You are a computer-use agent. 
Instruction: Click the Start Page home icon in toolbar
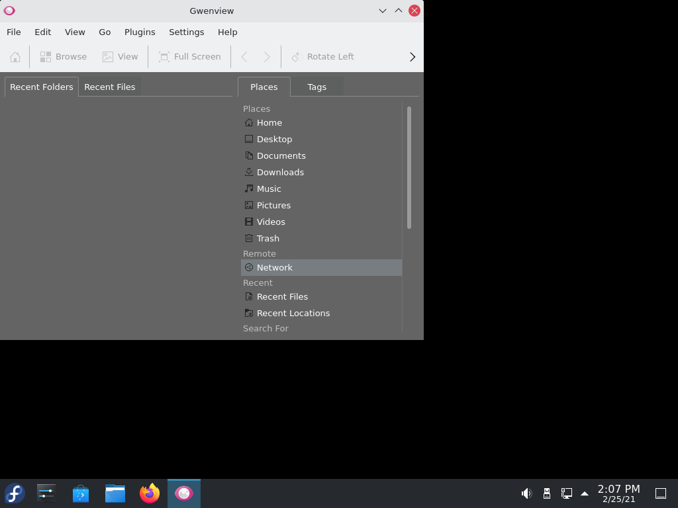(x=15, y=57)
